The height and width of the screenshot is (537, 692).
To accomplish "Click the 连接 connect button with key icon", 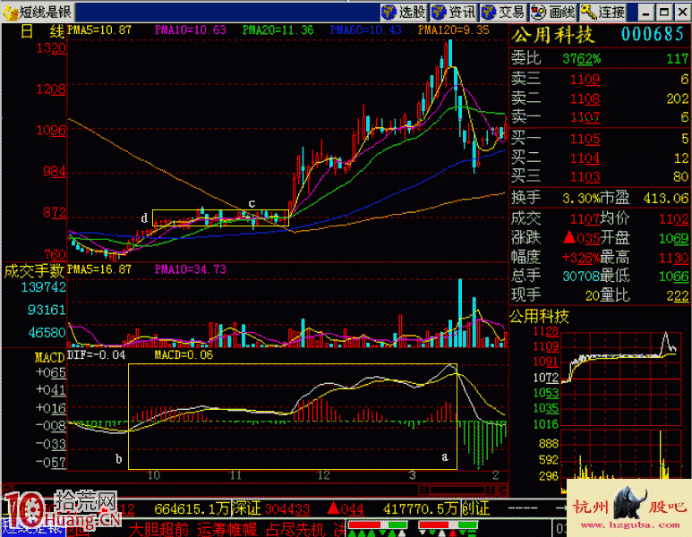I will pyautogui.click(x=602, y=12).
